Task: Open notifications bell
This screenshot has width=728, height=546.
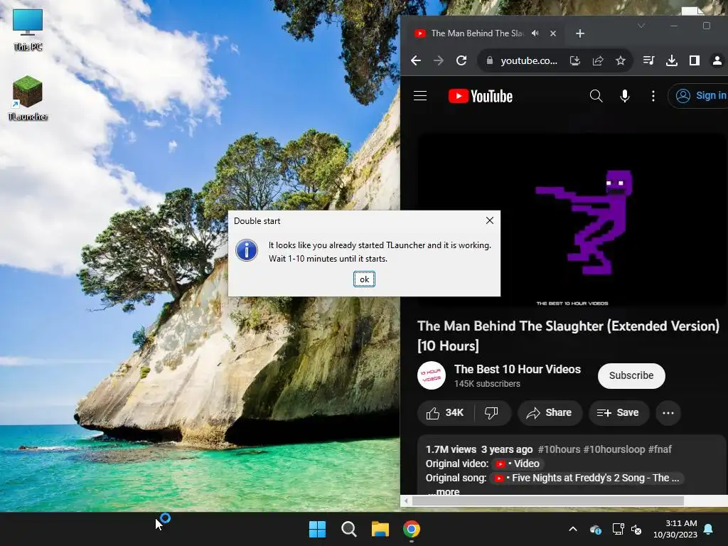Action: (709, 529)
